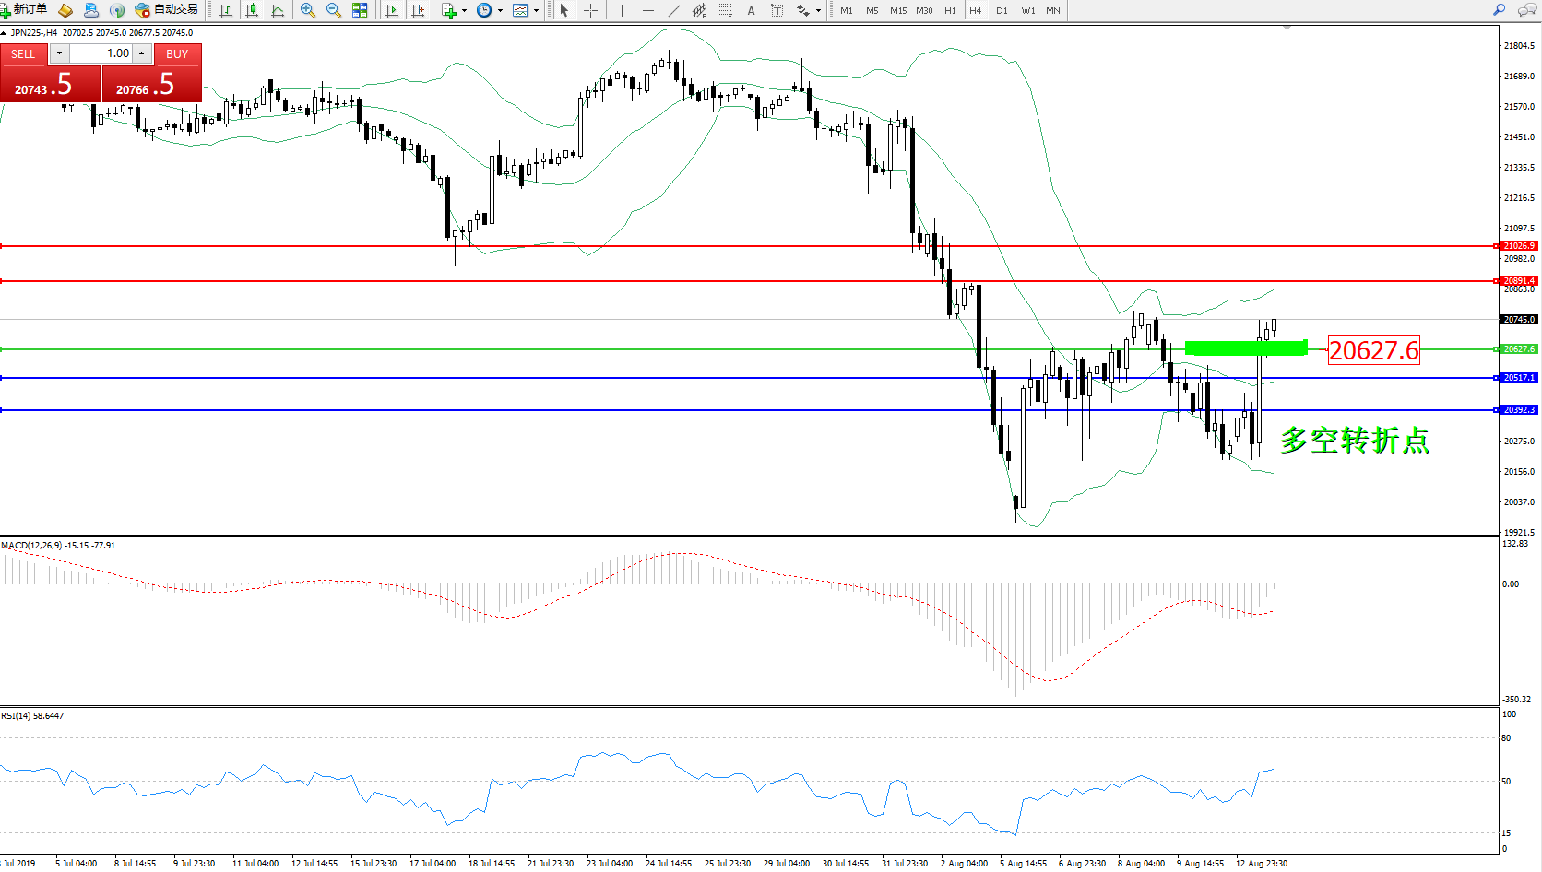This screenshot has height=872, width=1542.
Task: Click the SELL button
Action: tap(23, 54)
